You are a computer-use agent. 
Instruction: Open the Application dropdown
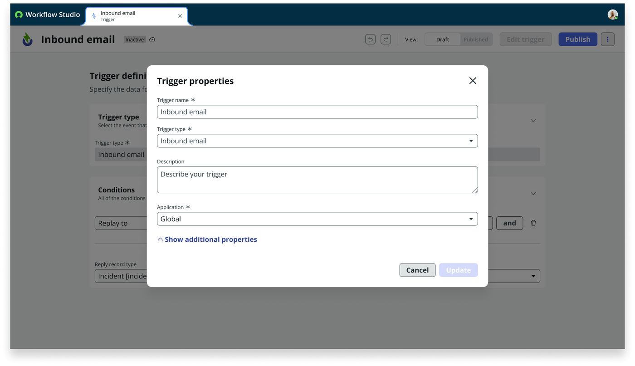[x=317, y=219]
